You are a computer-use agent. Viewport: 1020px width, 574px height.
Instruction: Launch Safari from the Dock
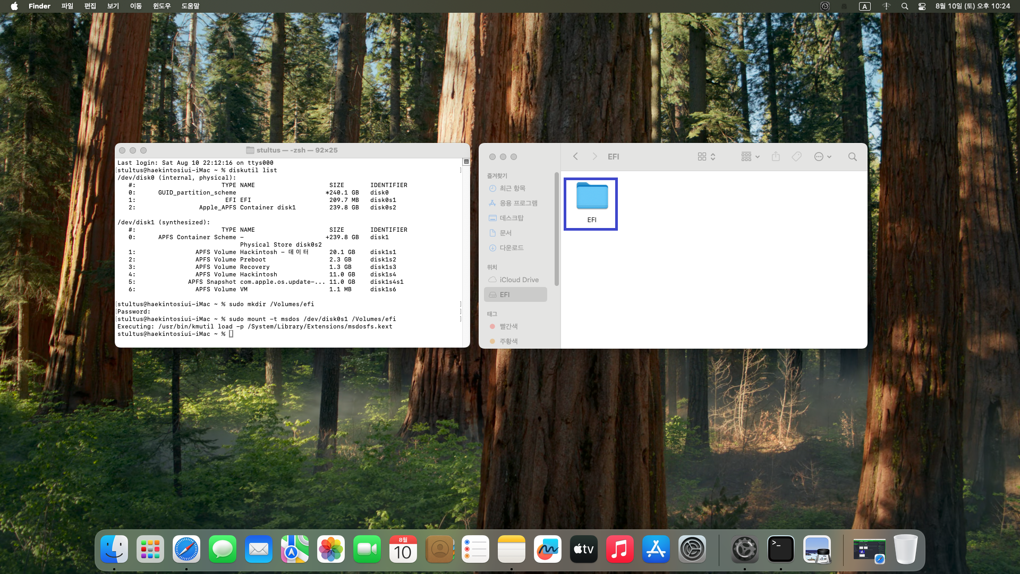click(186, 549)
